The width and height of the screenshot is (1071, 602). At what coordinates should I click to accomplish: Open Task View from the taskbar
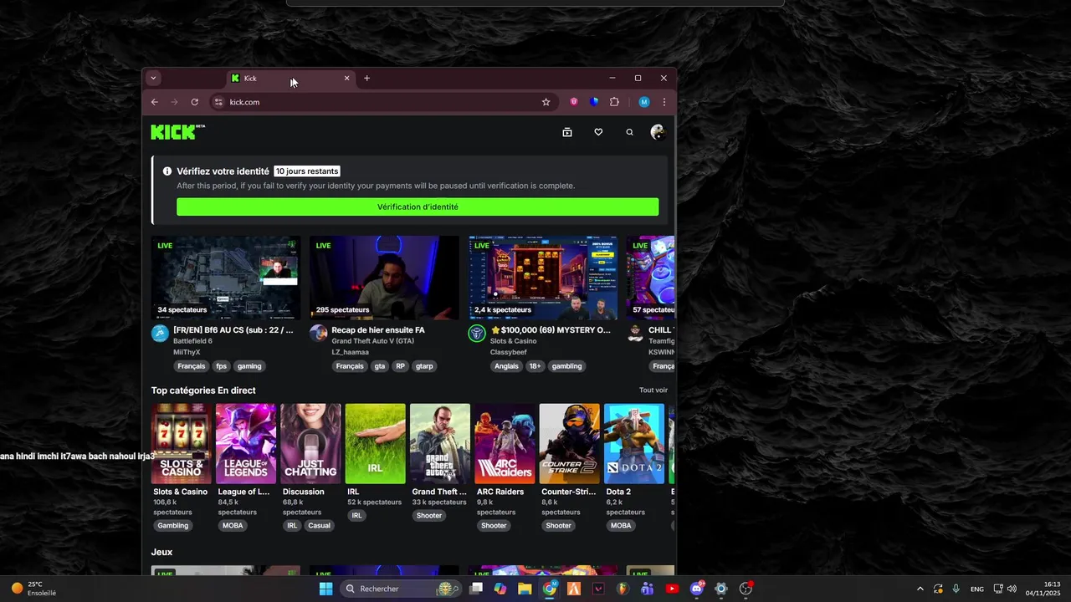476,589
